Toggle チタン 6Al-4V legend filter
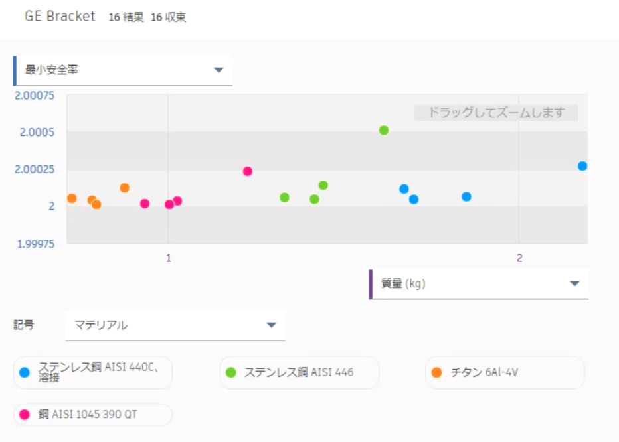Viewport: 619px width, 442px height. point(505,372)
